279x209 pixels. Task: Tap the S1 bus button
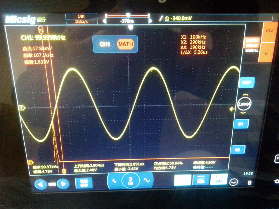coord(241,124)
